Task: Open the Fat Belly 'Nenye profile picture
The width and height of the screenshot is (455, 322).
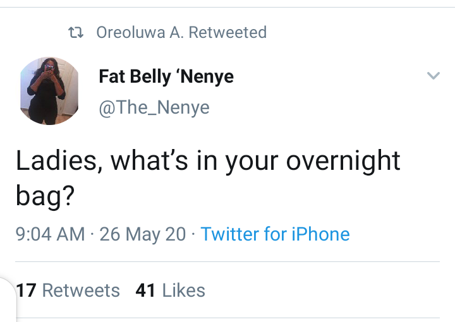Action: click(49, 91)
